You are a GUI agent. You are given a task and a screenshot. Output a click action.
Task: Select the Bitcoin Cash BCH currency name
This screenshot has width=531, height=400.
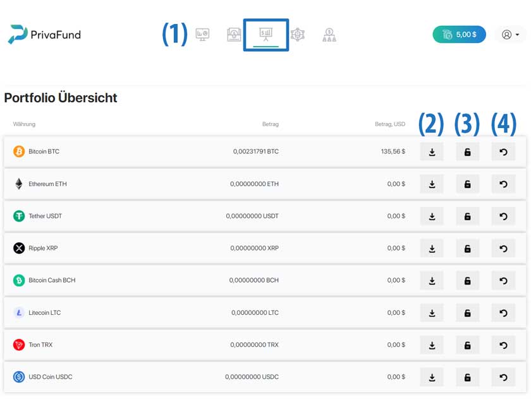click(x=52, y=280)
